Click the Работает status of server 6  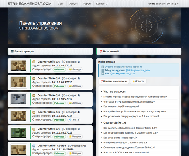tap(59, 153)
